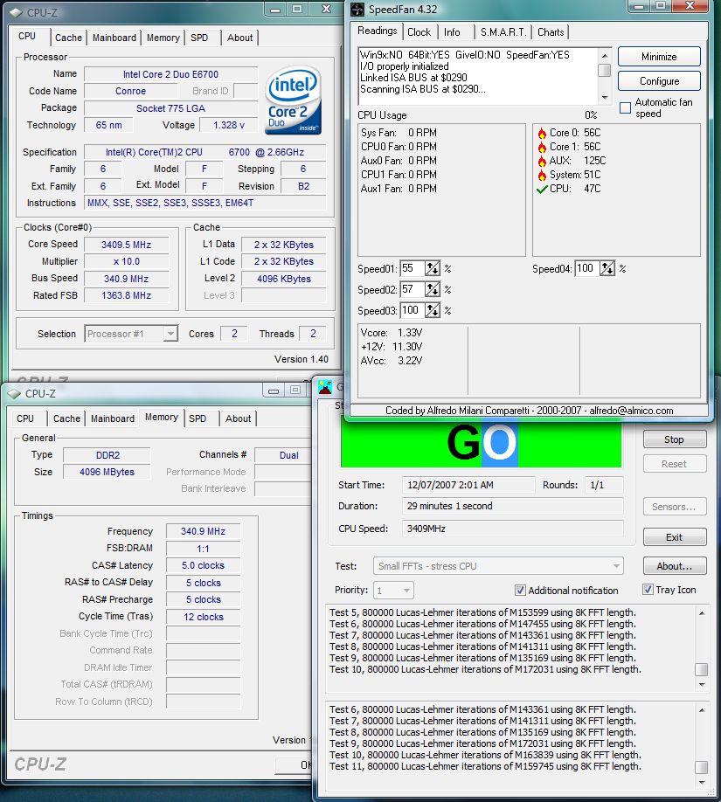Image resolution: width=721 pixels, height=802 pixels.
Task: Open the Small FFTs test type dropdown
Action: point(498,566)
